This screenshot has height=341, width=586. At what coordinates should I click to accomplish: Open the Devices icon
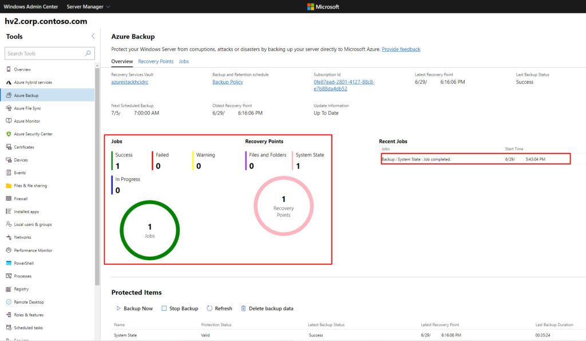[x=9, y=160]
